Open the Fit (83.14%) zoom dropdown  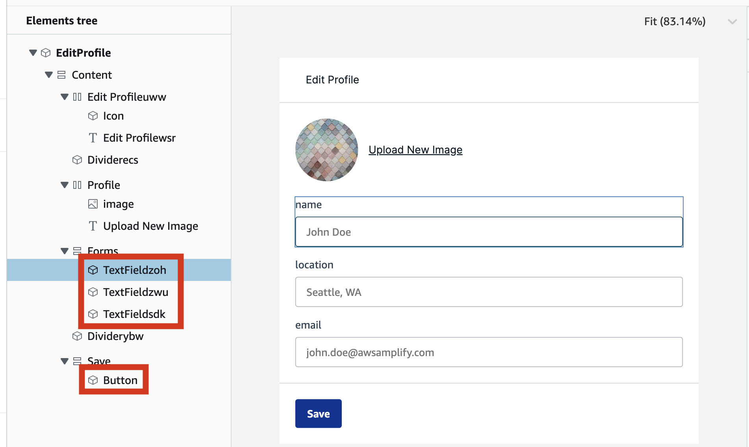732,22
